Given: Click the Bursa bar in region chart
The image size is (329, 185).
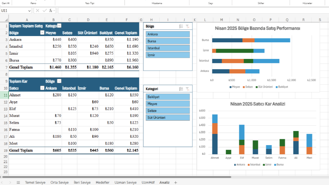Looking at the screenshot, I should [x=251, y=40].
